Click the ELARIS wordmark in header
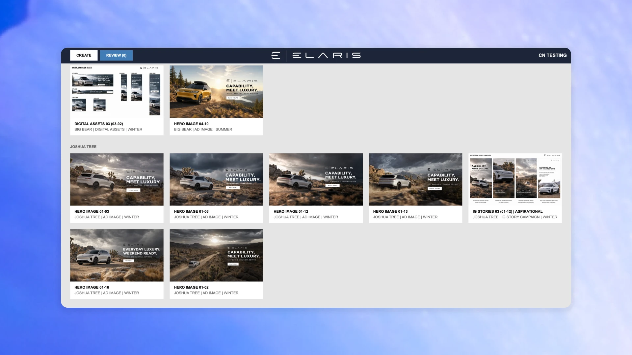Viewport: 632px width, 355px height. 327,56
